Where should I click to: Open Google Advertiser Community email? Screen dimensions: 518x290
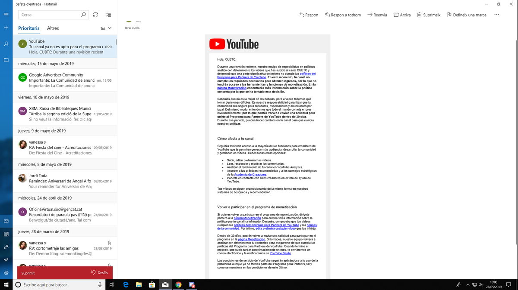tap(65, 80)
